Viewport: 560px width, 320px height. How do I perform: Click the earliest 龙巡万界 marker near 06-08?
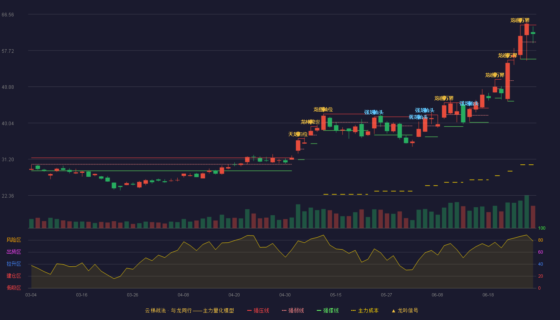[x=444, y=98]
